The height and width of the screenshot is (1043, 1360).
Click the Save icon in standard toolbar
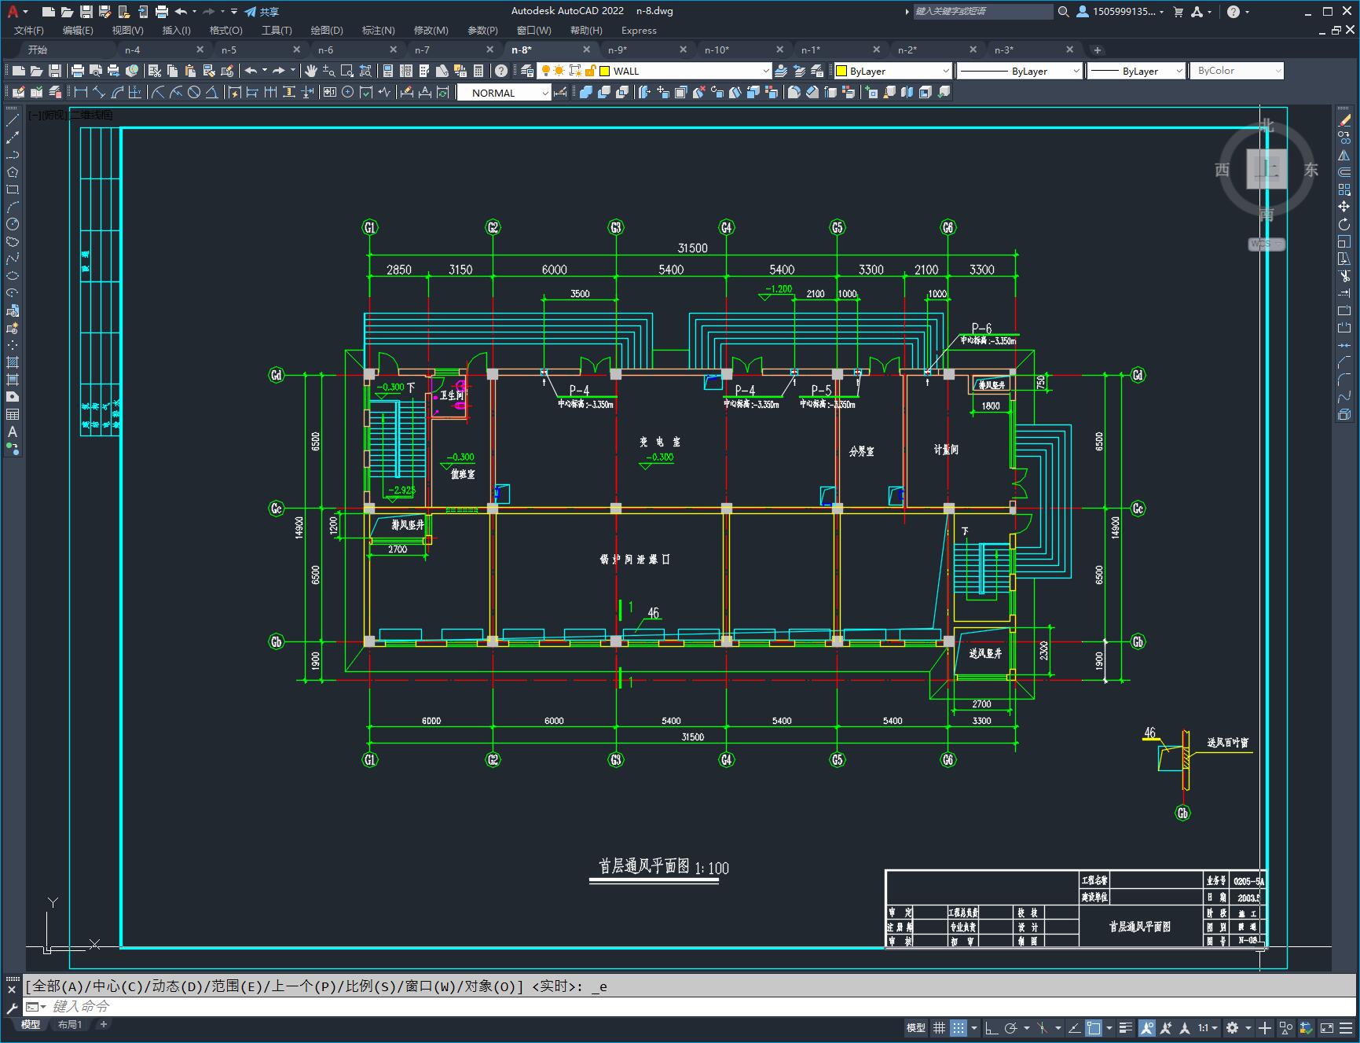(x=55, y=71)
